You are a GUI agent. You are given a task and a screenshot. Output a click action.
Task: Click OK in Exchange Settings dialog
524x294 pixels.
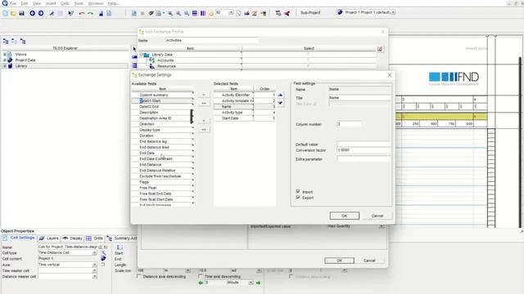tap(344, 216)
